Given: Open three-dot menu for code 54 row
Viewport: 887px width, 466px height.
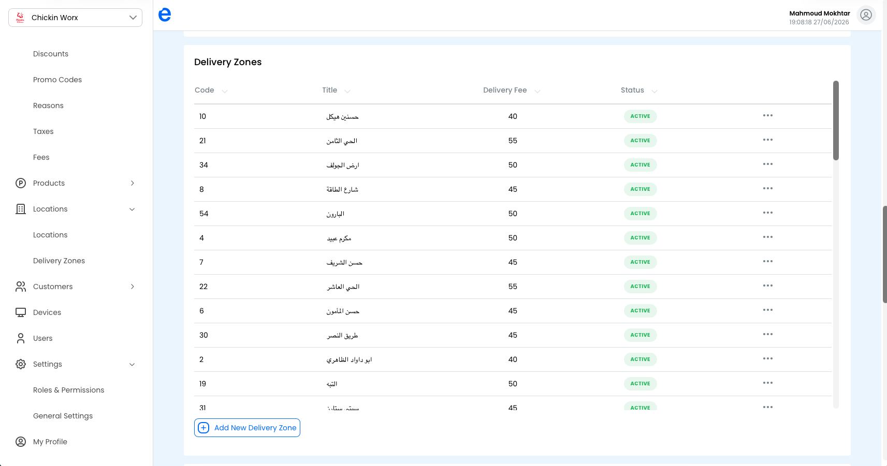Looking at the screenshot, I should [768, 213].
